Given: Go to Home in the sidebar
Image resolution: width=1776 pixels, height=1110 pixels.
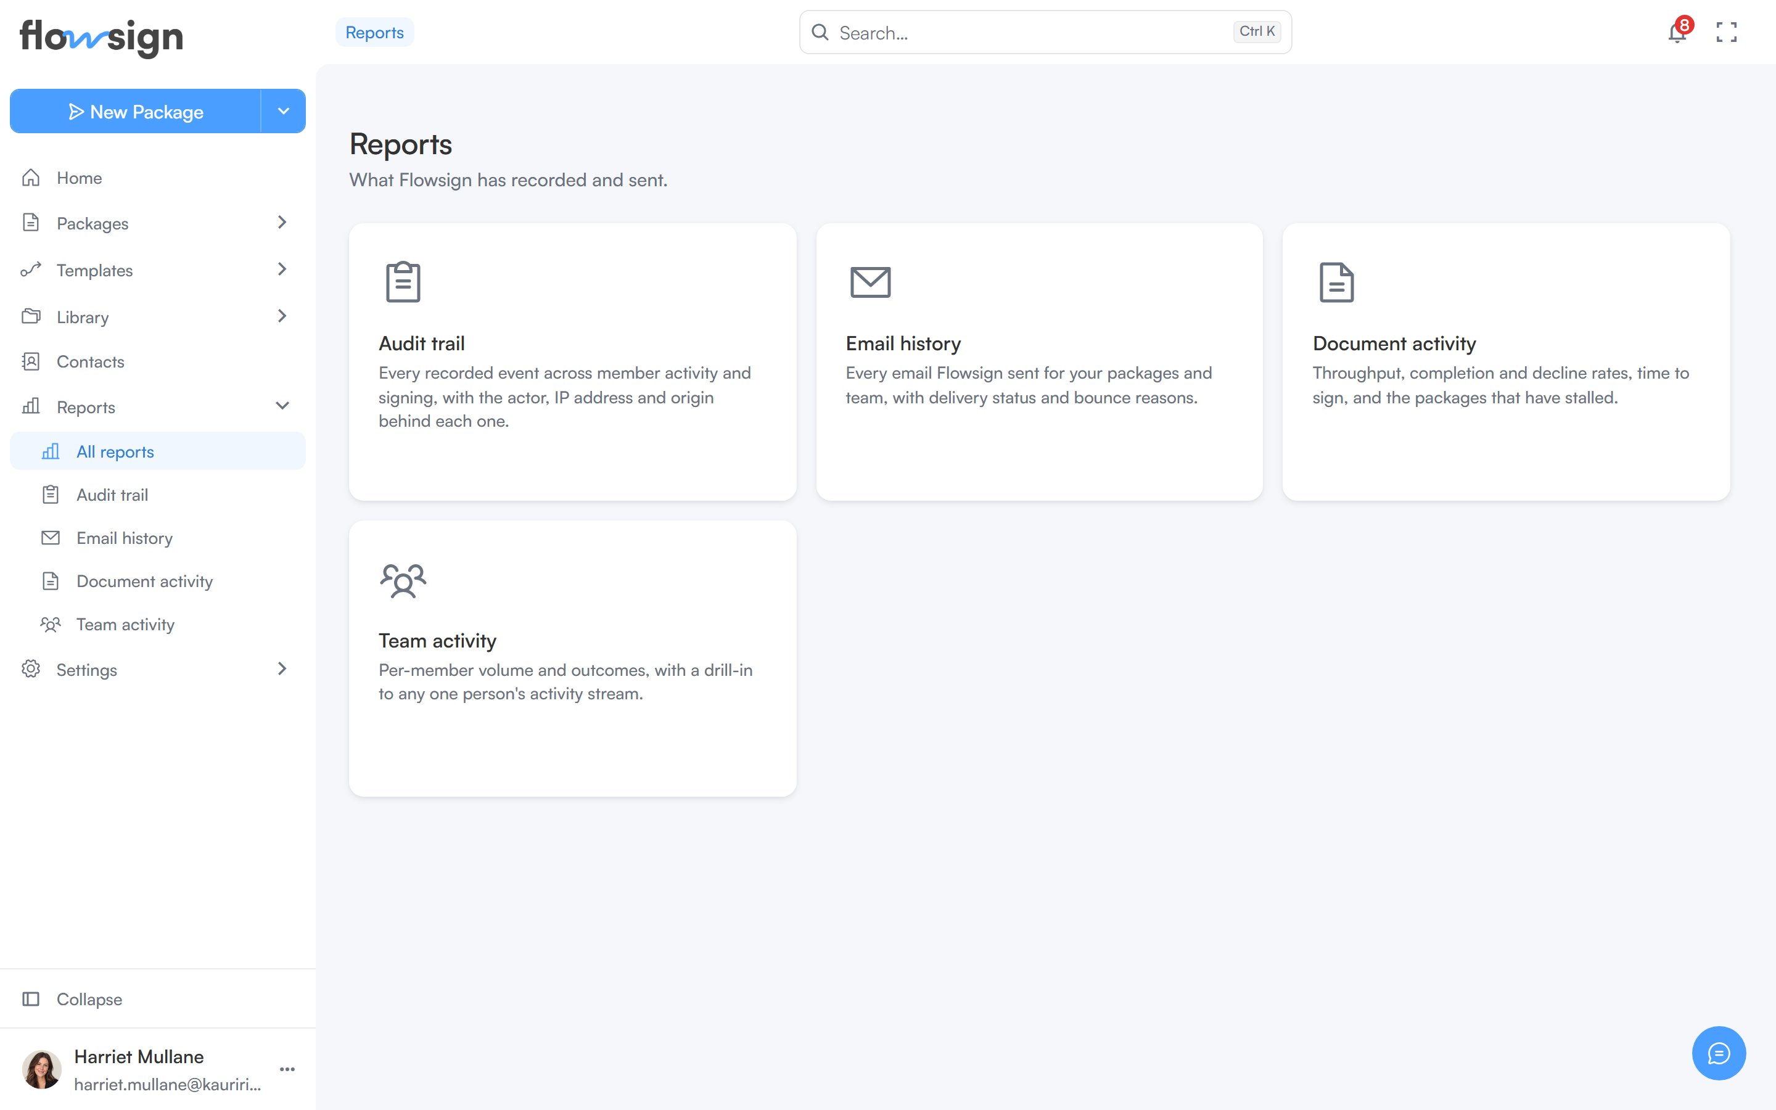Looking at the screenshot, I should coord(158,178).
